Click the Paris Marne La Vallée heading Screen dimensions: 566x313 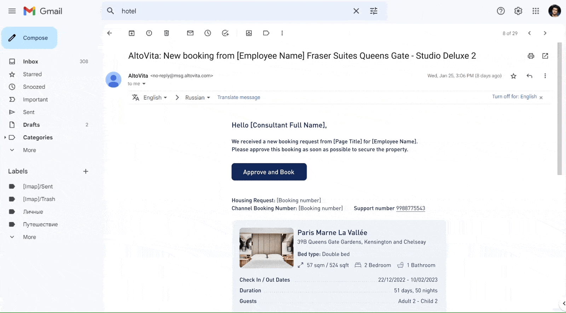332,233
